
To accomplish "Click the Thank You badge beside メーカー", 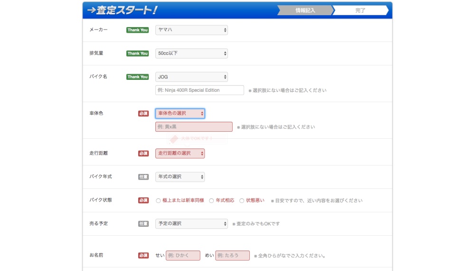I will [137, 30].
